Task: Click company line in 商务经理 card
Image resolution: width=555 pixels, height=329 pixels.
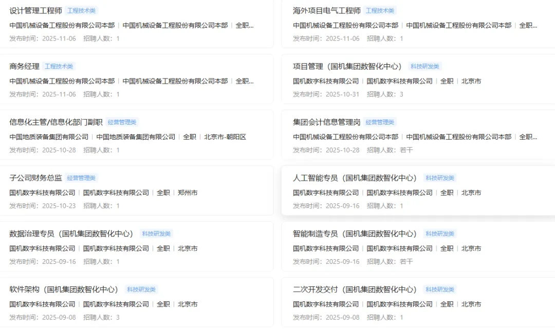Action: (x=132, y=81)
